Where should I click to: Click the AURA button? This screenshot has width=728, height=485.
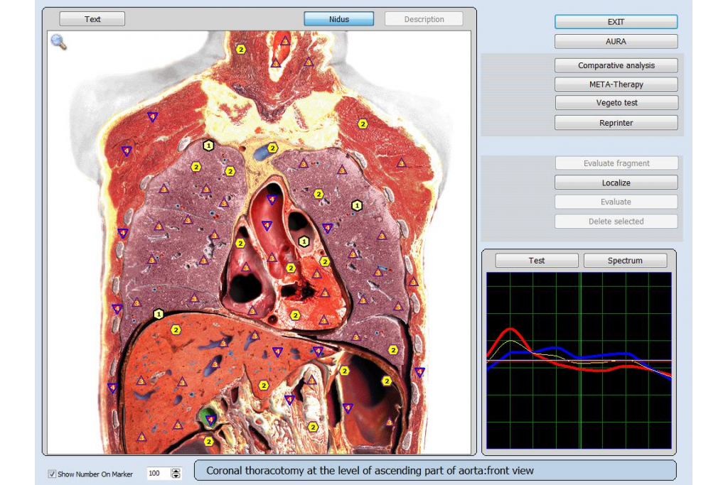click(x=616, y=41)
